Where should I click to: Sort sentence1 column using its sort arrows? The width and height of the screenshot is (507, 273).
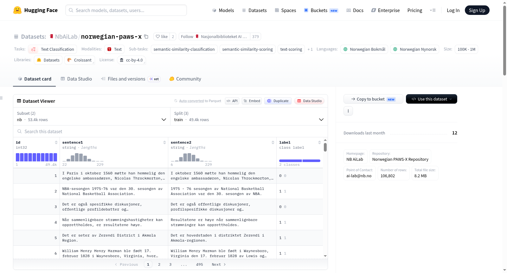tap(164, 142)
